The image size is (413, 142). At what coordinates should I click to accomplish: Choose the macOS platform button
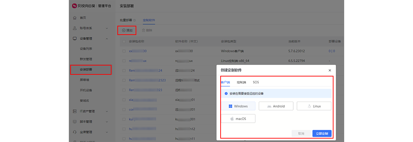(x=238, y=119)
